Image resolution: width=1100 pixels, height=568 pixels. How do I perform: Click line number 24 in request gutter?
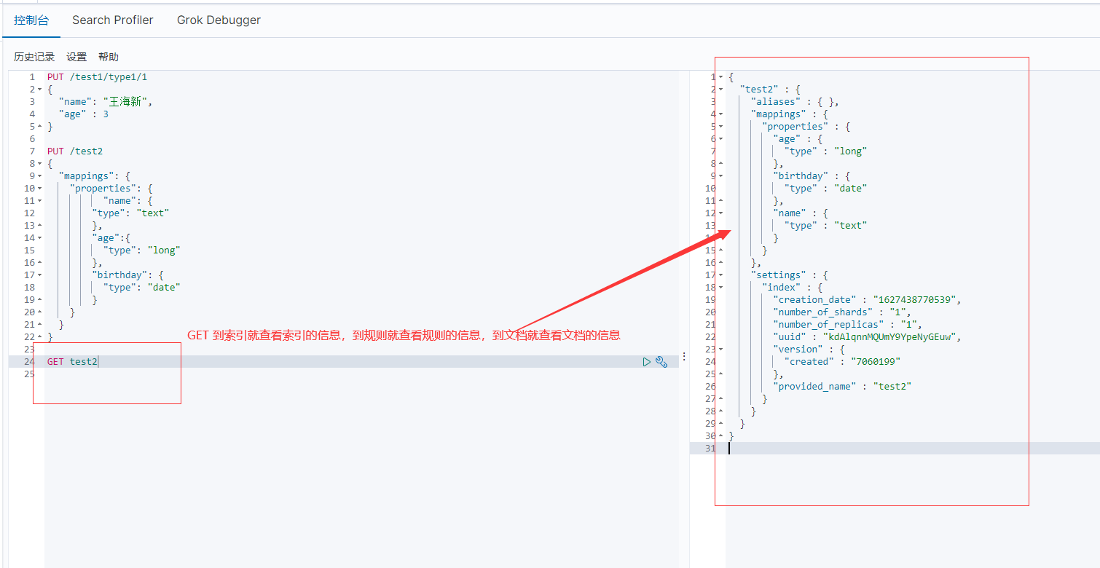(29, 362)
